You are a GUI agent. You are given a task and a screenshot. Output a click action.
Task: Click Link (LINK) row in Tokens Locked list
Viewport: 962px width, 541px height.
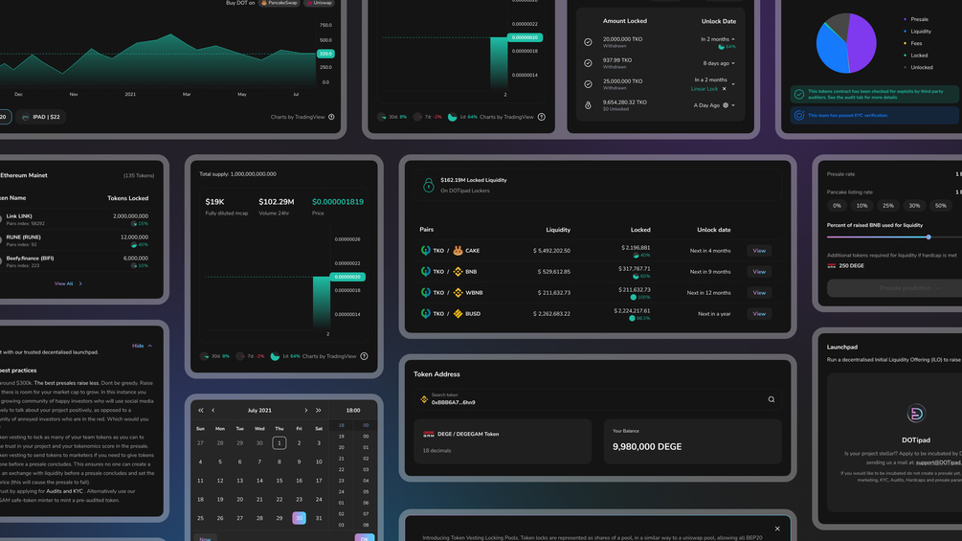coord(75,219)
